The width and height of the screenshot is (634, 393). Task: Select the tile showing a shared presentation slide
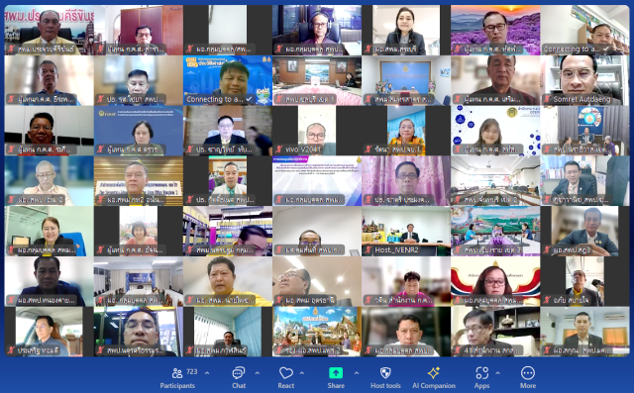pos(317,181)
